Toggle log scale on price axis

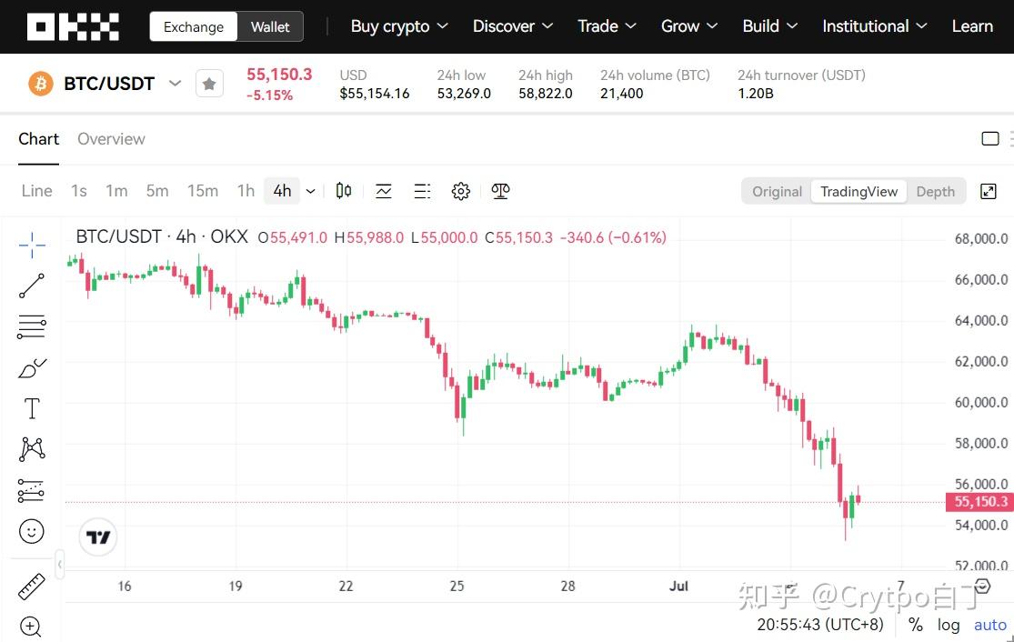coord(949,625)
